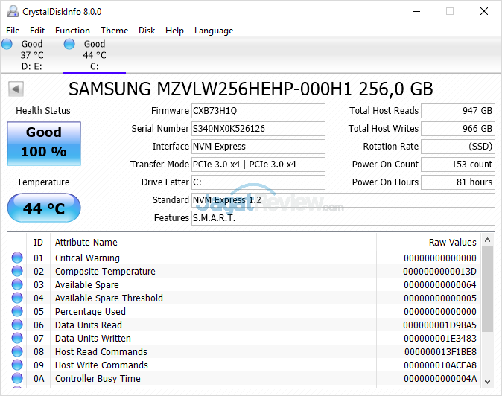Click the Serial Number field
Image resolution: width=502 pixels, height=396 pixels.
pyautogui.click(x=258, y=129)
